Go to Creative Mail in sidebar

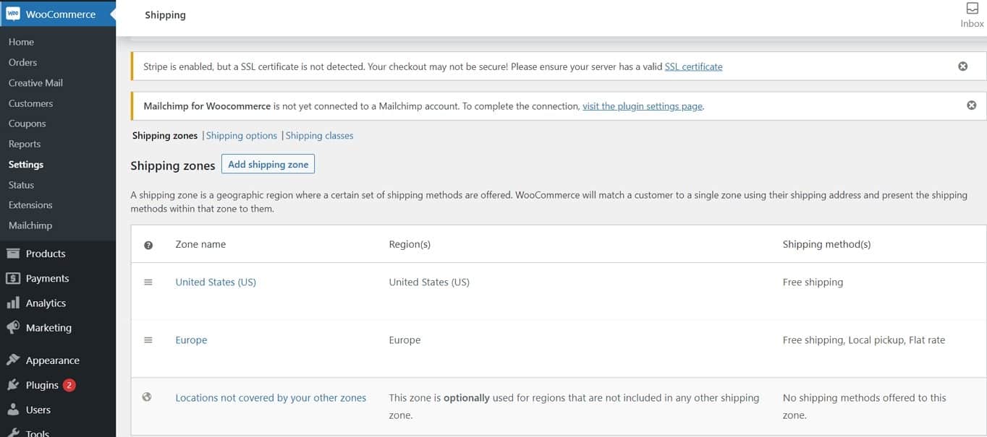coord(35,82)
